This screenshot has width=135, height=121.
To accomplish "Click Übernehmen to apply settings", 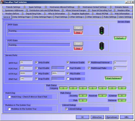I will click(x=112, y=117).
